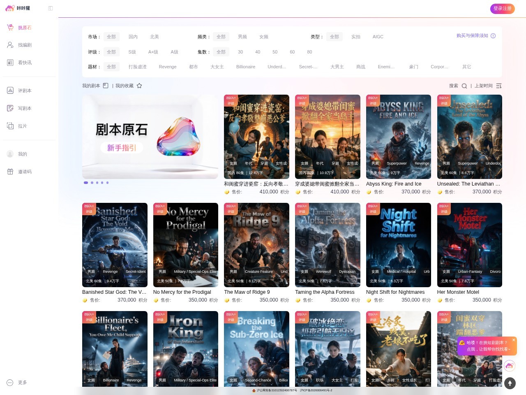Click the search magnifier icon
The image size is (526, 395).
coord(464,86)
